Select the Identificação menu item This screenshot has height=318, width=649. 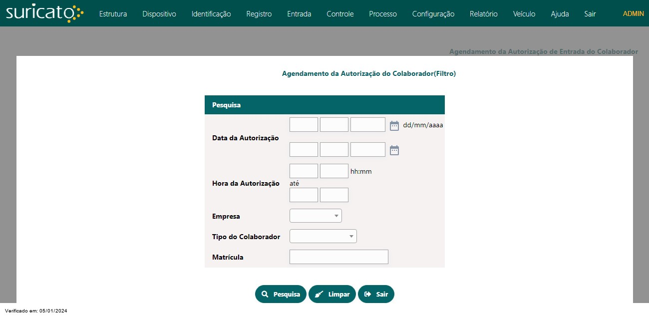(x=211, y=14)
